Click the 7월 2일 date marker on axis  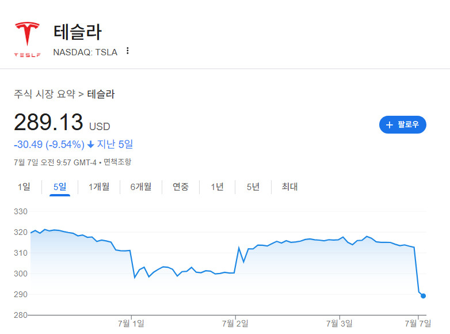point(235,325)
